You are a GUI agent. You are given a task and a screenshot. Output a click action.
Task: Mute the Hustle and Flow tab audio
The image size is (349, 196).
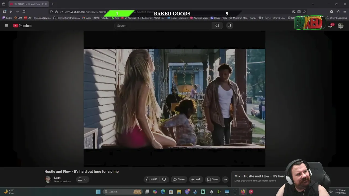point(15,4)
